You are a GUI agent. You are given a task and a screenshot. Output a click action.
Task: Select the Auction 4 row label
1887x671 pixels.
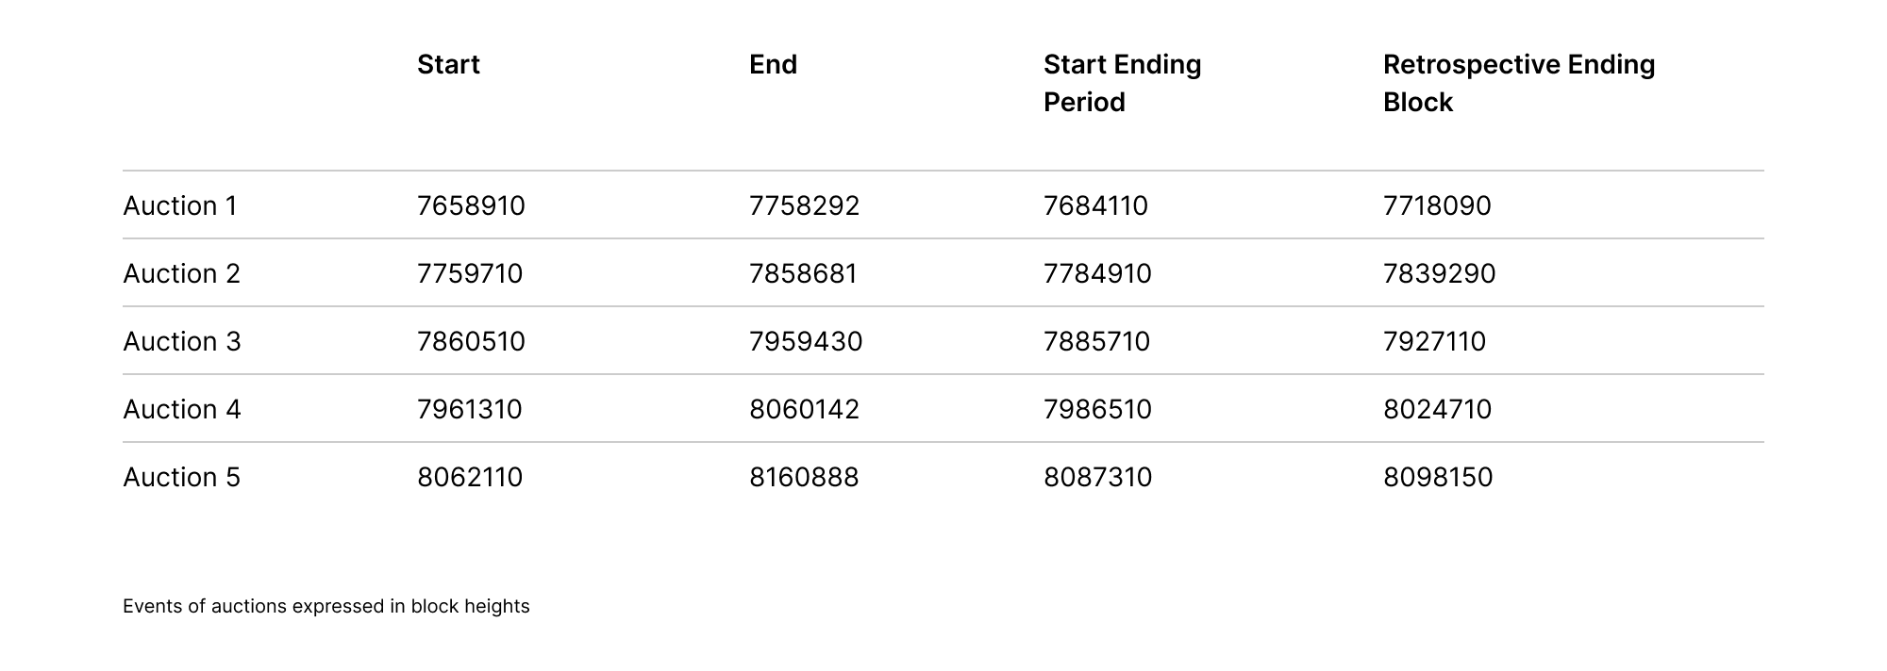pyautogui.click(x=182, y=409)
